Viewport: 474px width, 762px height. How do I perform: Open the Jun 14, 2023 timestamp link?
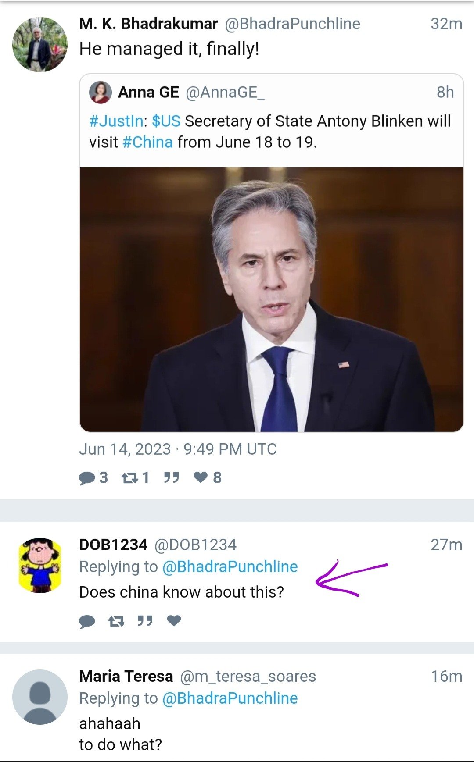178,449
